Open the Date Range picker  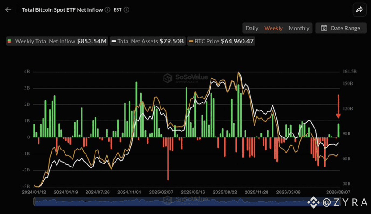tap(341, 28)
